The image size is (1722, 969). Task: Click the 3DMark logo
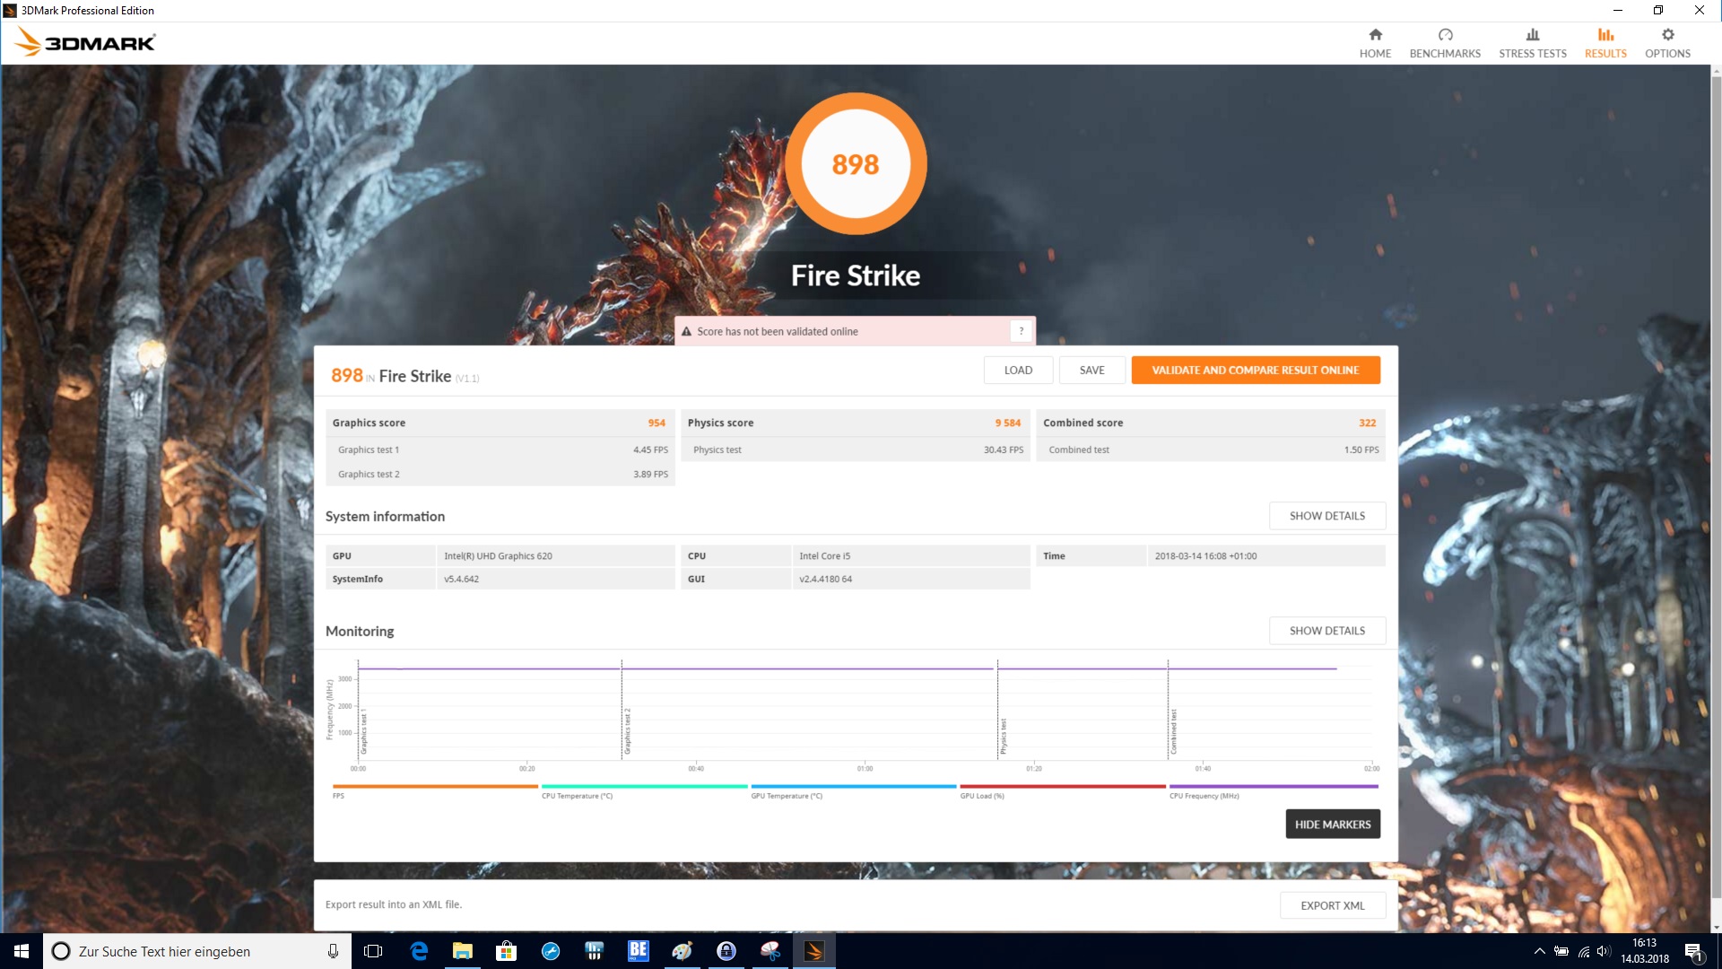point(86,42)
